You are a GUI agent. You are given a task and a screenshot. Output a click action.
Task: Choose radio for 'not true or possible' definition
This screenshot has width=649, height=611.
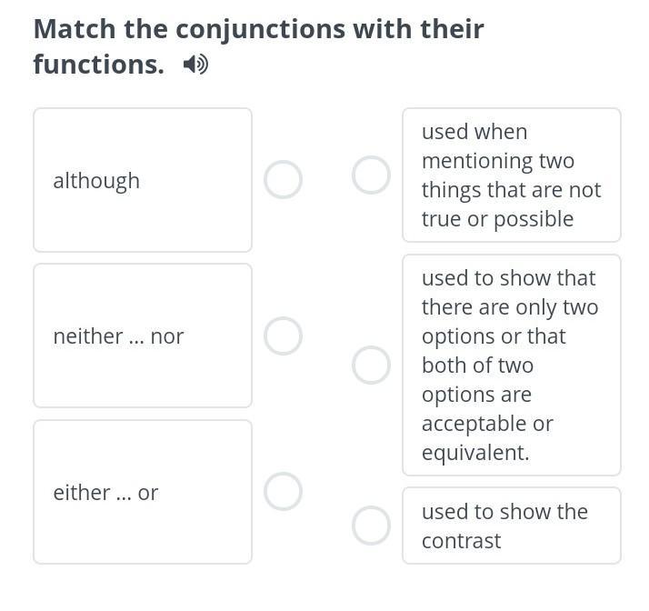[x=371, y=175]
